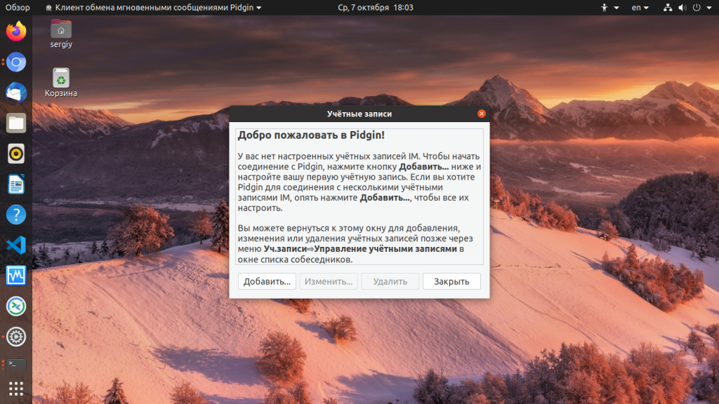Click the Закрыть button
The width and height of the screenshot is (719, 404).
(x=451, y=281)
